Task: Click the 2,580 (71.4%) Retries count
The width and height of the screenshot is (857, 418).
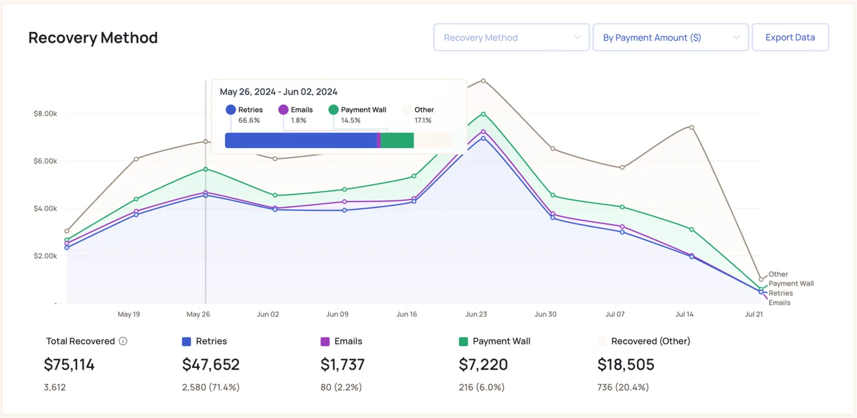Action: tap(211, 387)
